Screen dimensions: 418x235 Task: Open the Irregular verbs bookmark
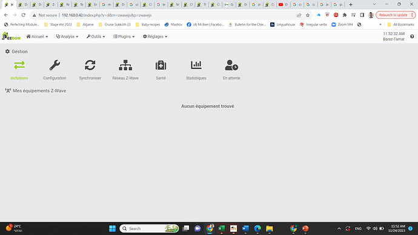click(313, 24)
